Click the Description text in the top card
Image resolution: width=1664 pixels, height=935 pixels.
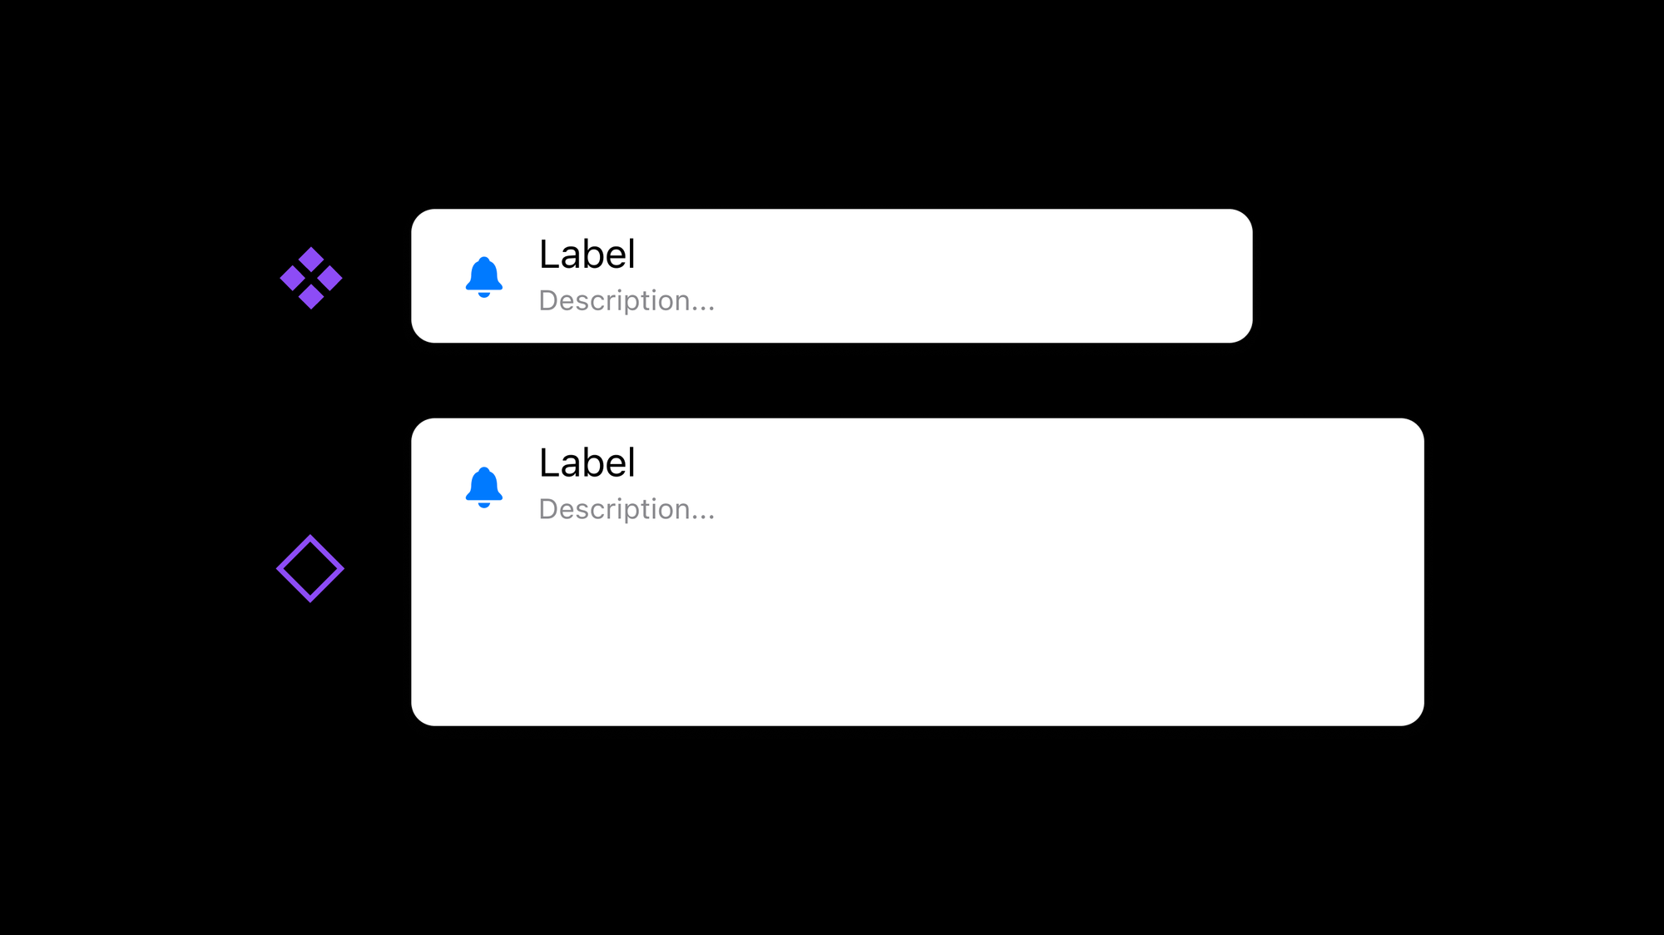626,299
